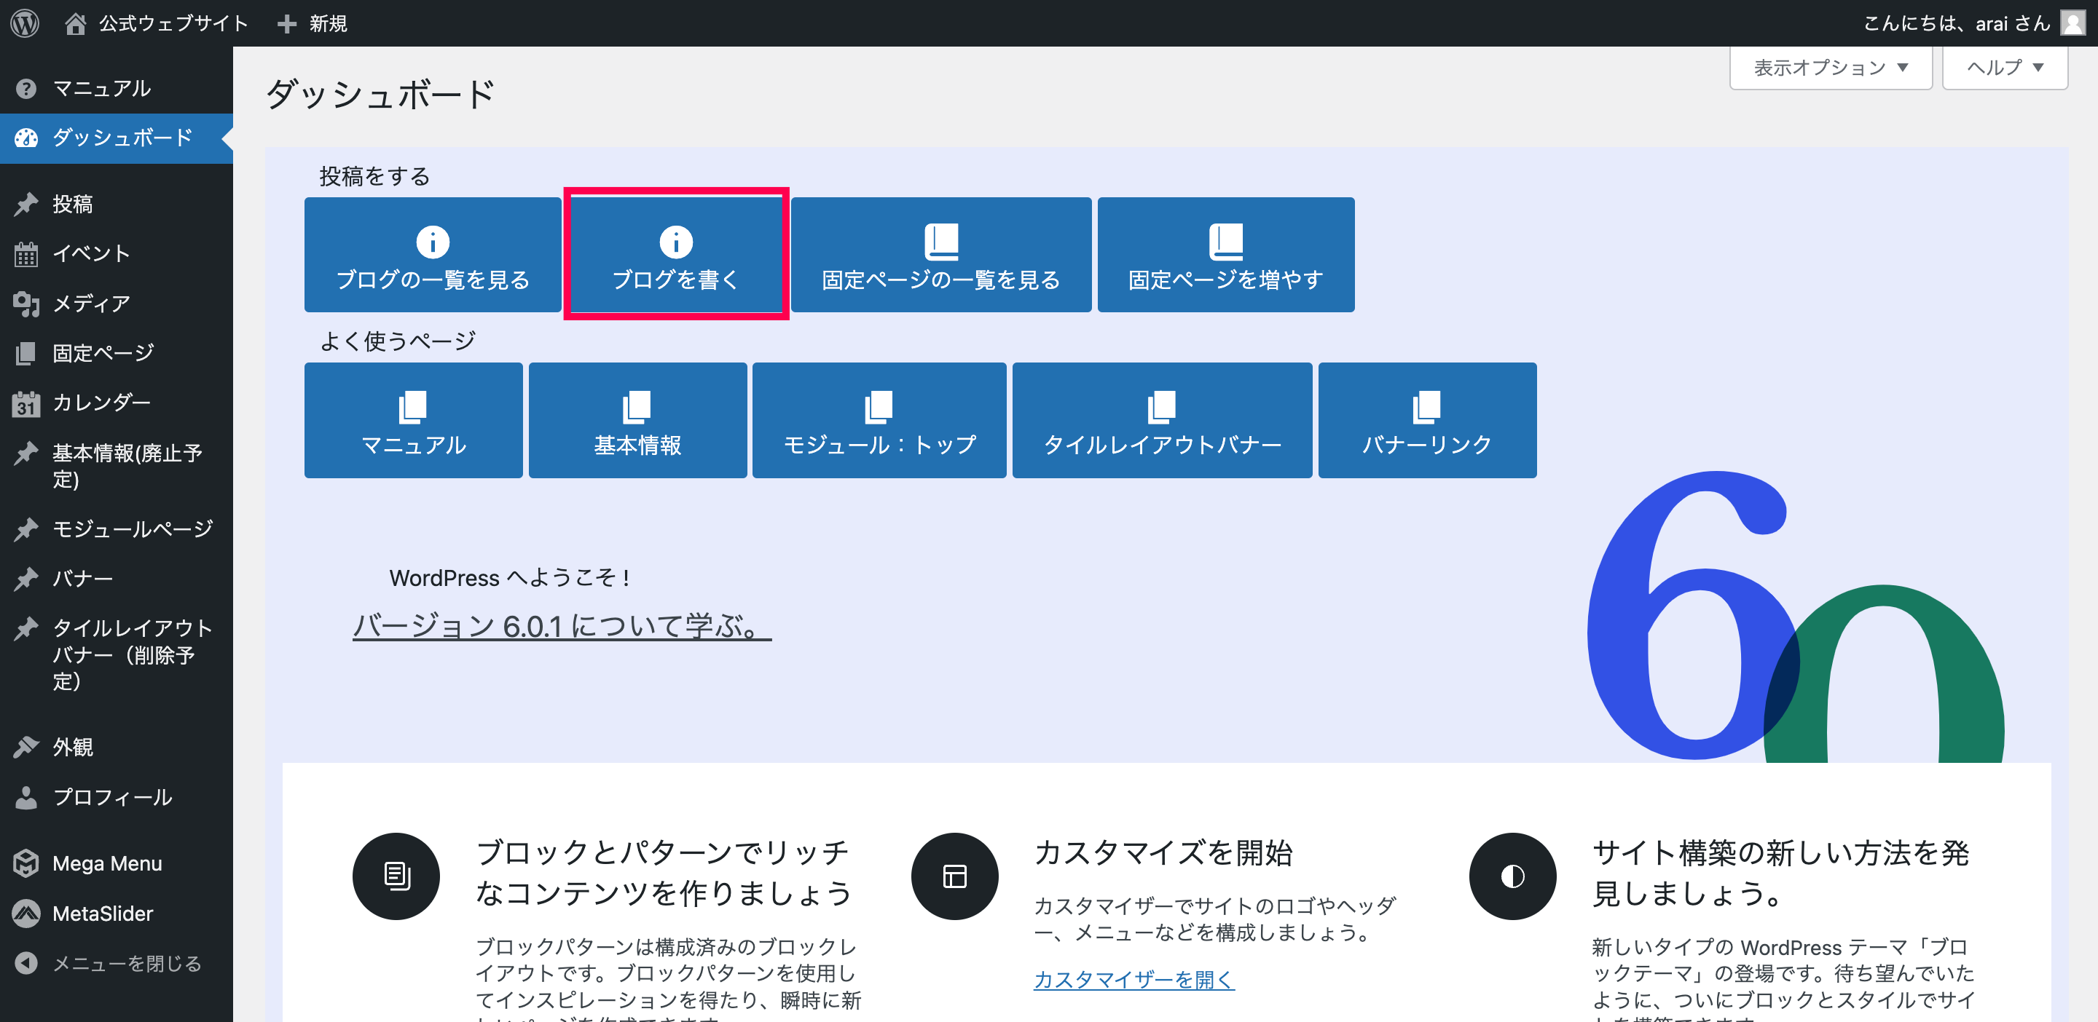Click the WordPress logo icon
The image size is (2098, 1022).
click(x=25, y=23)
